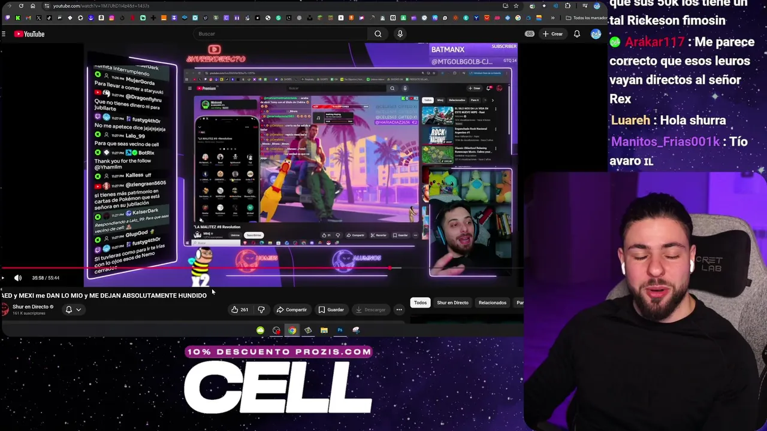Bookmark this page with the star icon

click(516, 6)
